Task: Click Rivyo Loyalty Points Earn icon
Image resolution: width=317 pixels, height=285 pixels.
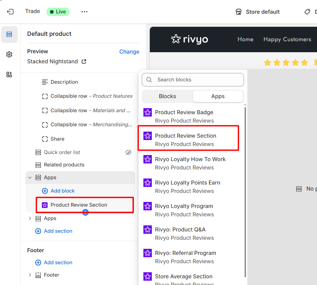Action: coord(147,183)
